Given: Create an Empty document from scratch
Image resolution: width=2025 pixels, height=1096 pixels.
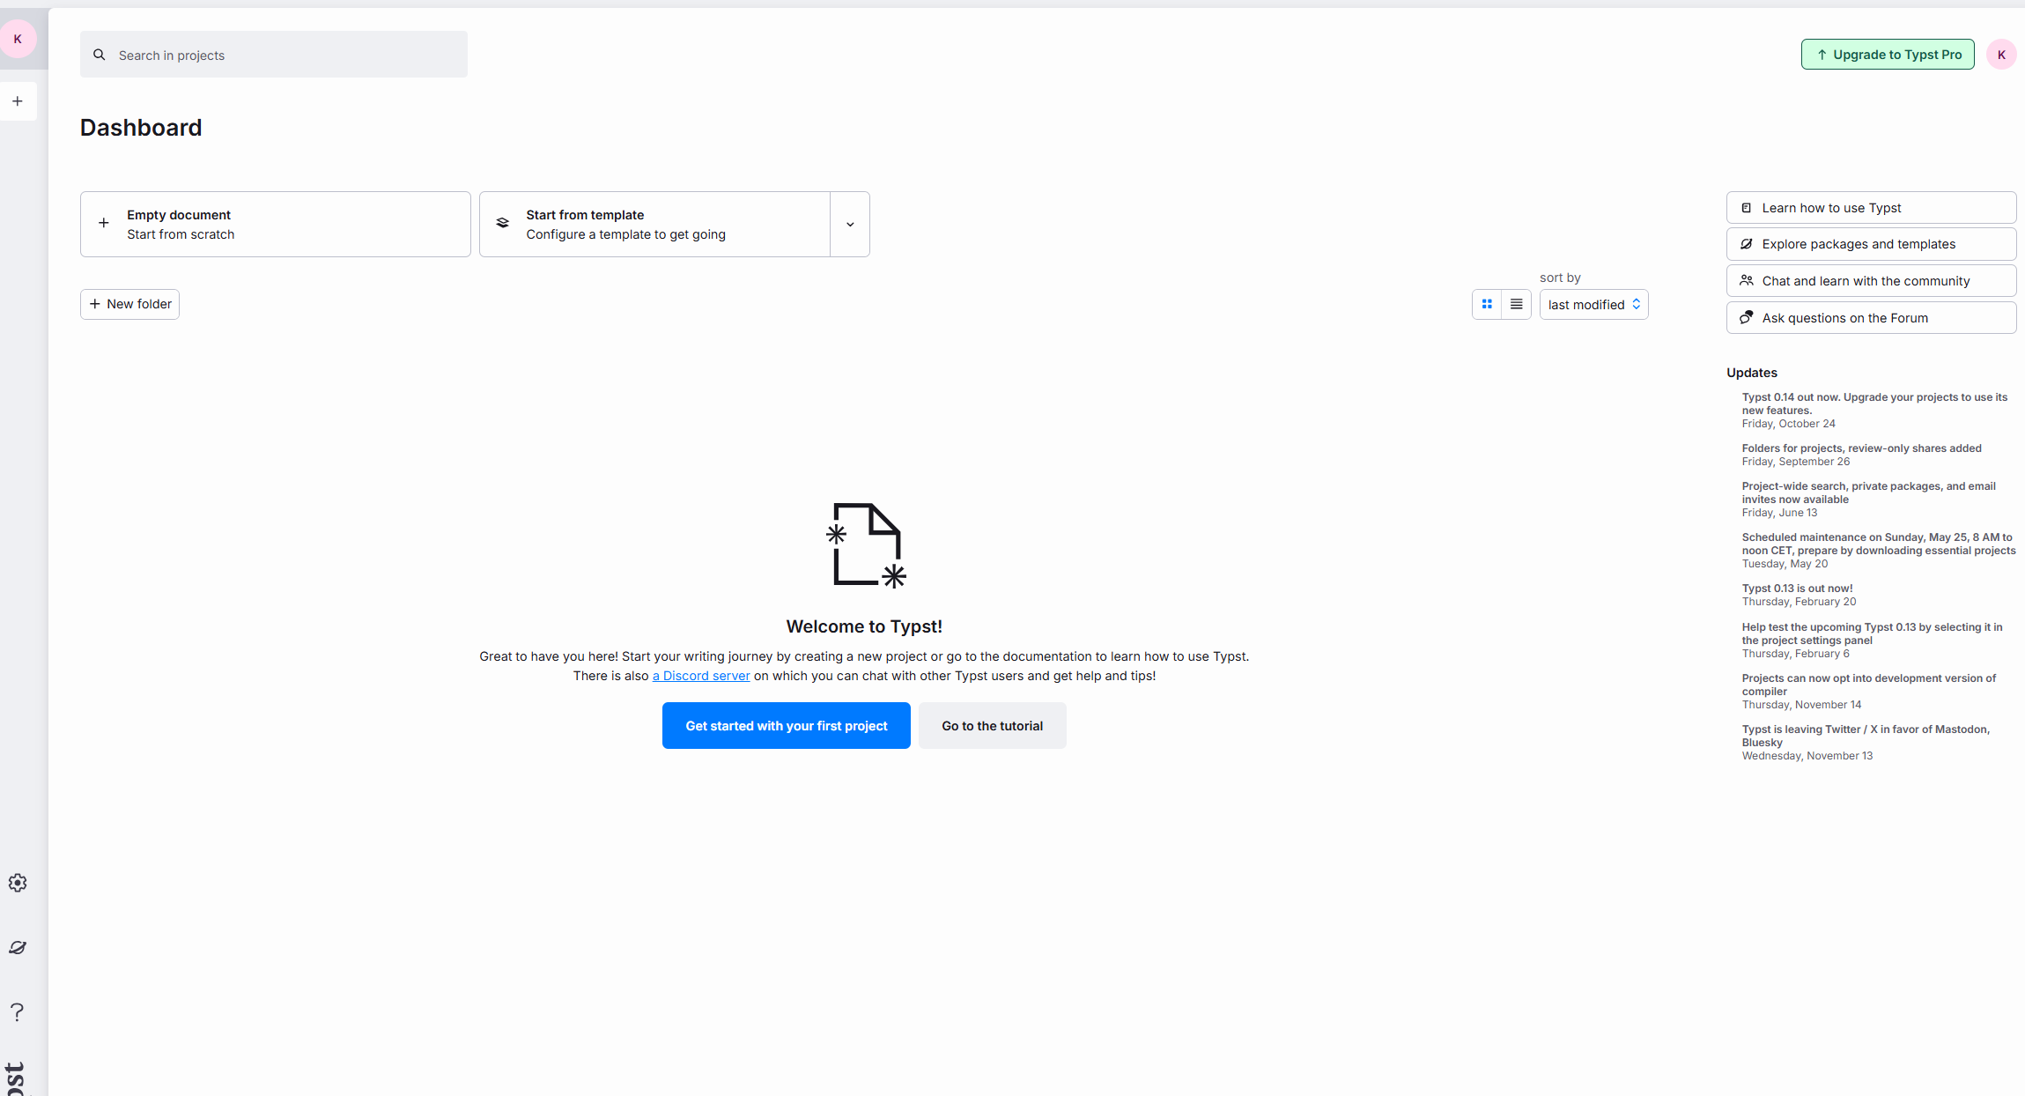Looking at the screenshot, I should pyautogui.click(x=275, y=225).
